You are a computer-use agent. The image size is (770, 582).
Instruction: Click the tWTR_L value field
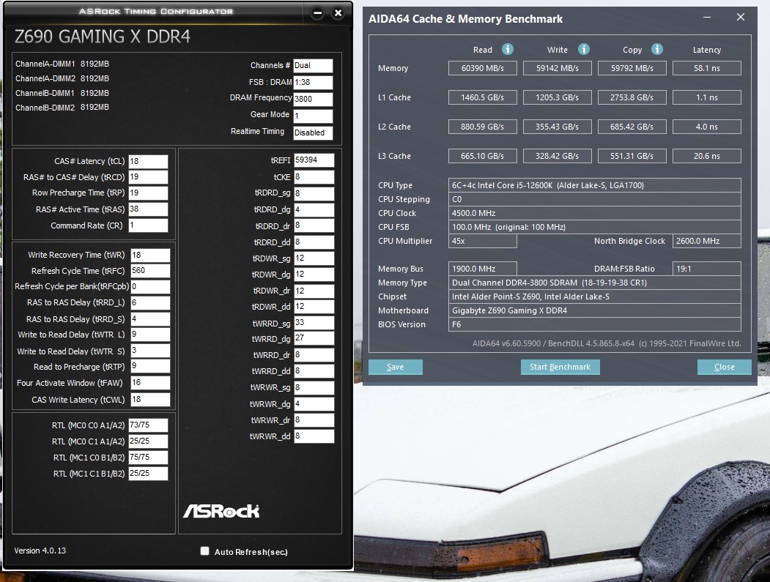click(x=150, y=335)
